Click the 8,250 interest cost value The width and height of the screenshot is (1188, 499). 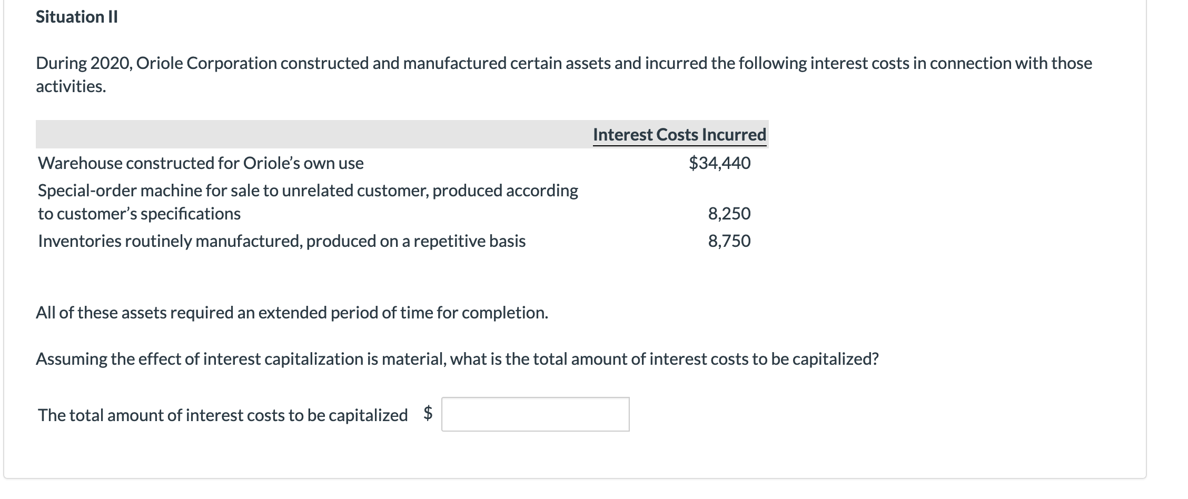[729, 214]
